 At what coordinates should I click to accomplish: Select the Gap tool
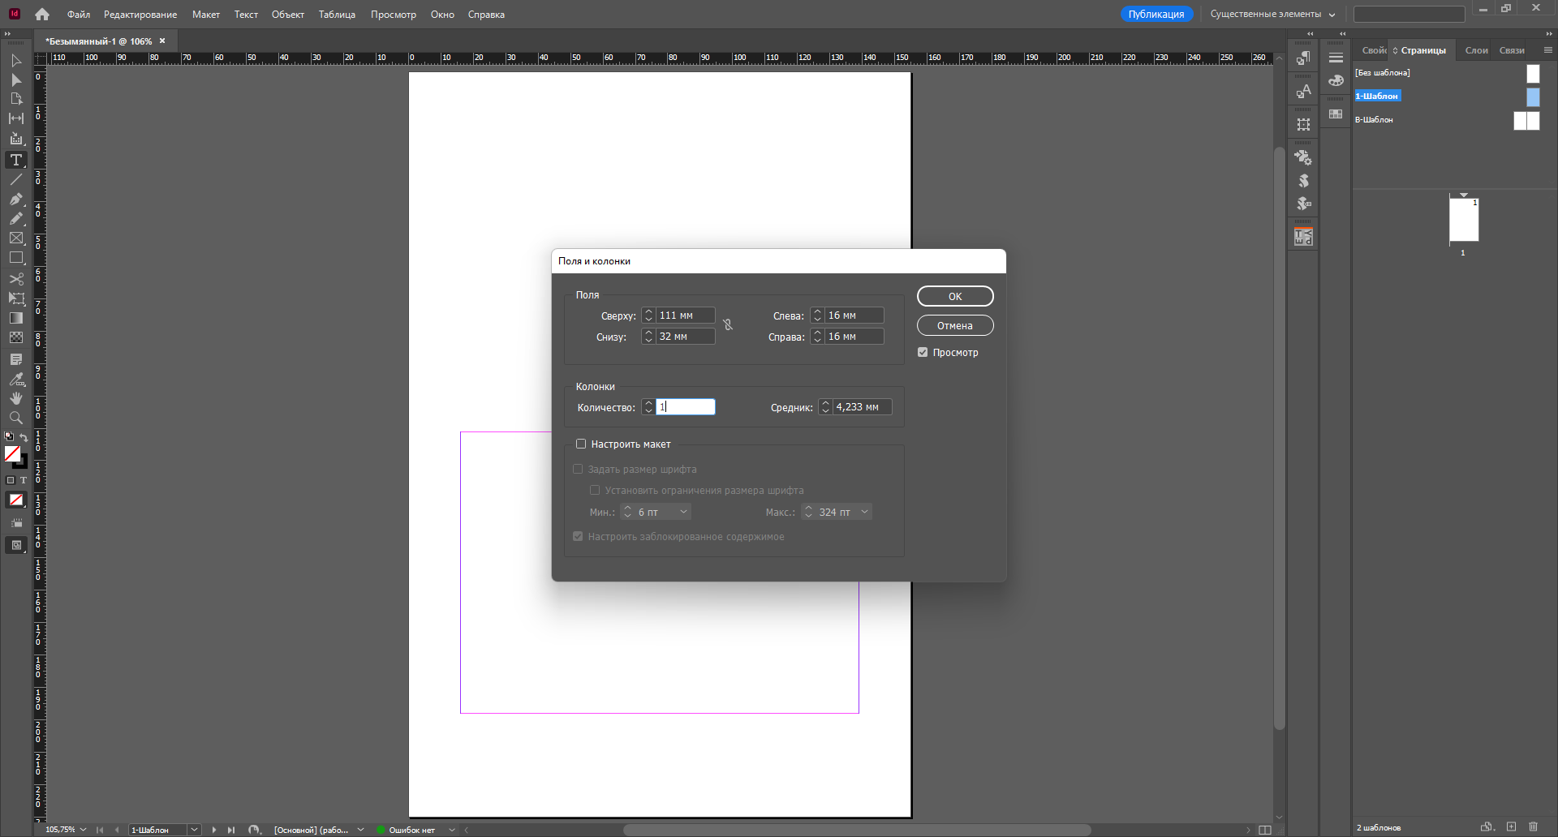click(16, 118)
